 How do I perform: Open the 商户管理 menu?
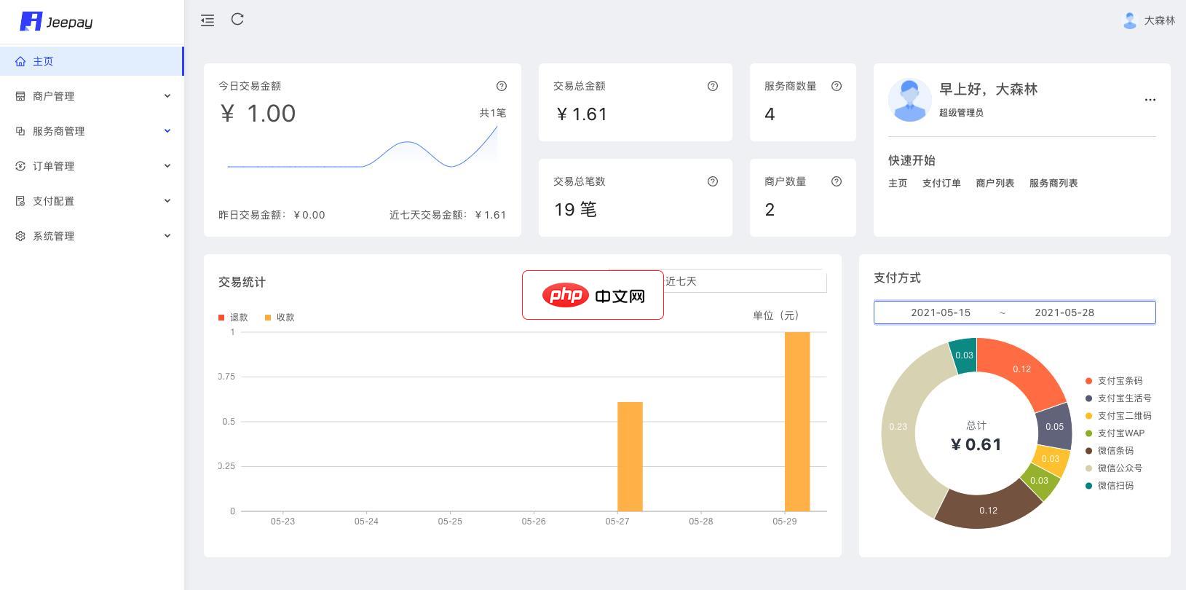92,96
